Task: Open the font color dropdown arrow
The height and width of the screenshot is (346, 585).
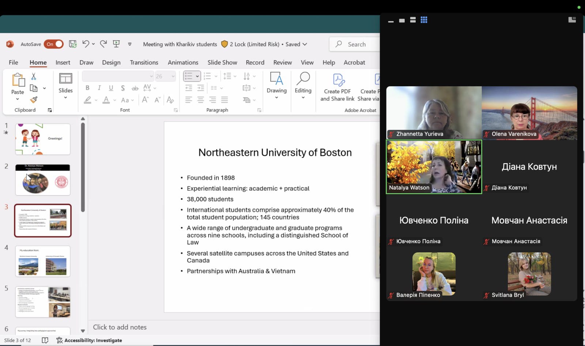Action: point(115,100)
